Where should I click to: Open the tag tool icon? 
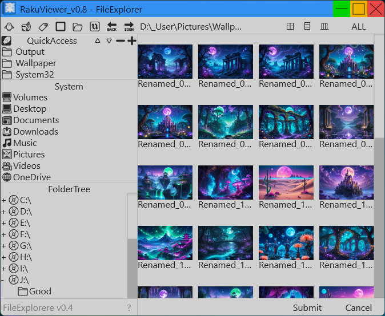point(43,26)
